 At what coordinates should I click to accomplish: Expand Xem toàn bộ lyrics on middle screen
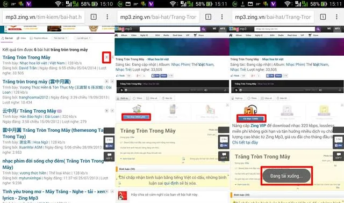tap(128, 159)
